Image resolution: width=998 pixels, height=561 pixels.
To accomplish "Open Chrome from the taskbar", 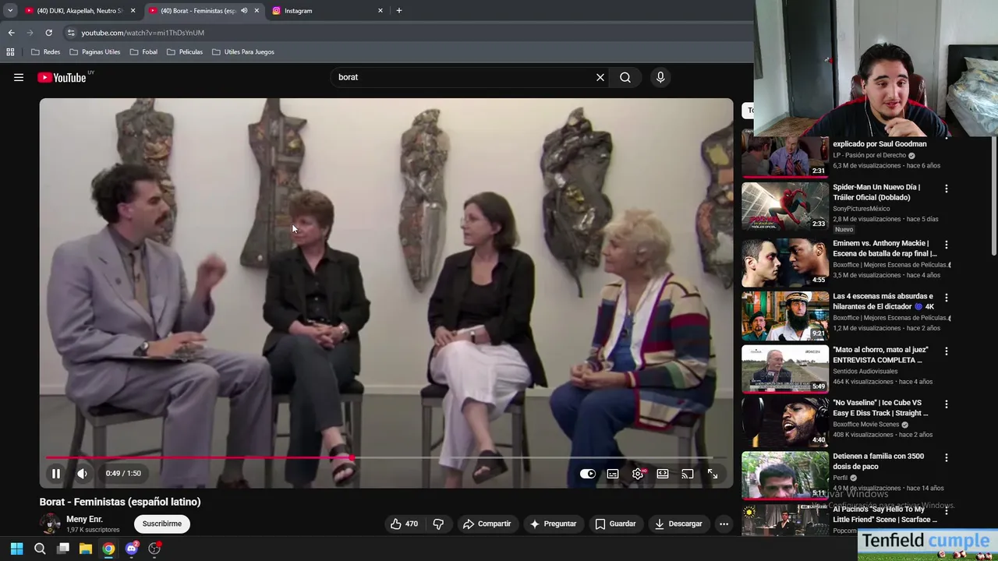I will point(108,549).
